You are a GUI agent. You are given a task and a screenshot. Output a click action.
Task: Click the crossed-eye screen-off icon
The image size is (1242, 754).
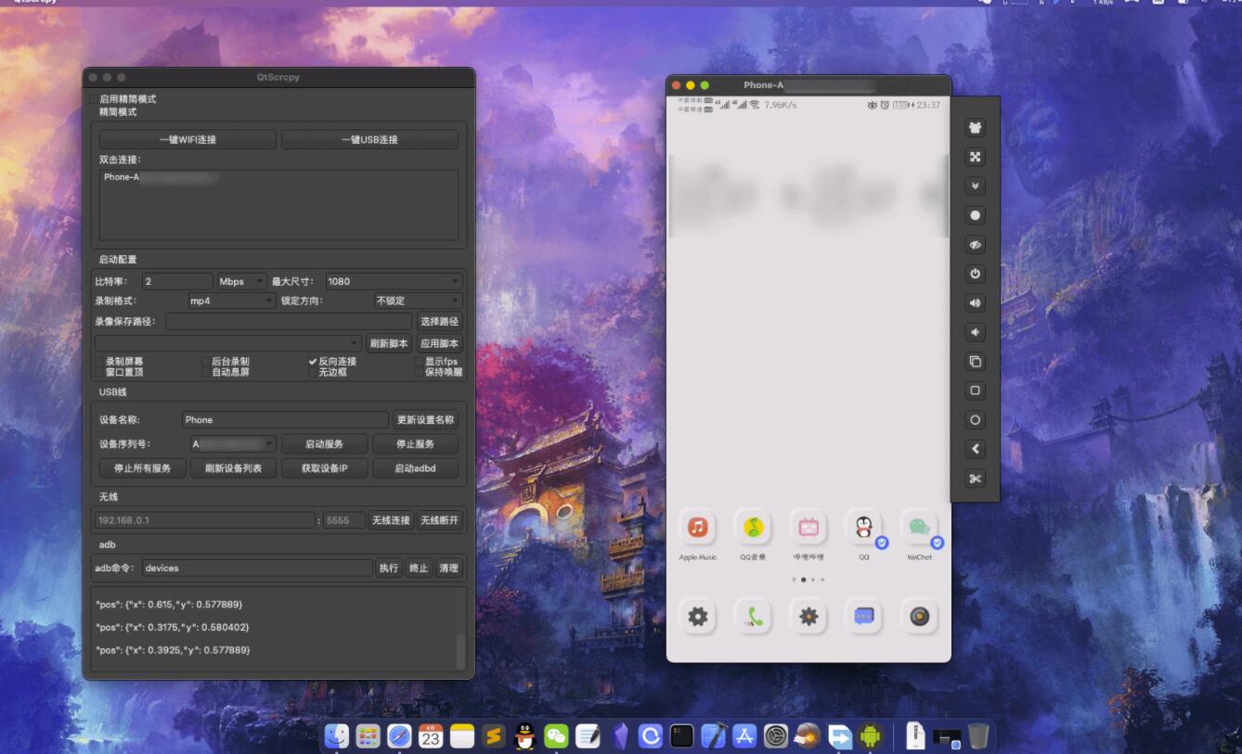pos(975,245)
